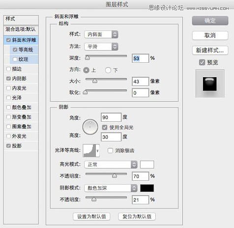Click the 角度 field showing 90
This screenshot has height=228, width=234.
111,117
